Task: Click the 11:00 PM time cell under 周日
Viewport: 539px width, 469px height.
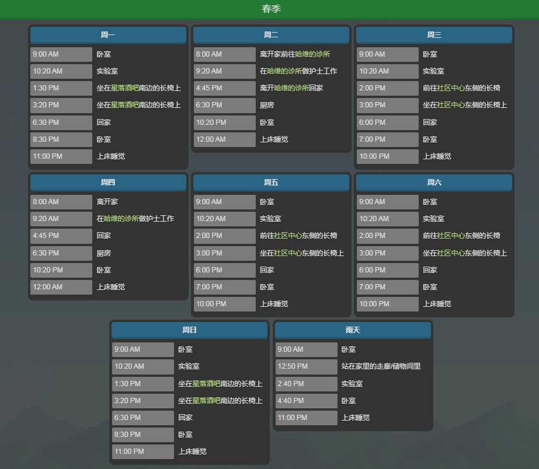Action: point(142,452)
